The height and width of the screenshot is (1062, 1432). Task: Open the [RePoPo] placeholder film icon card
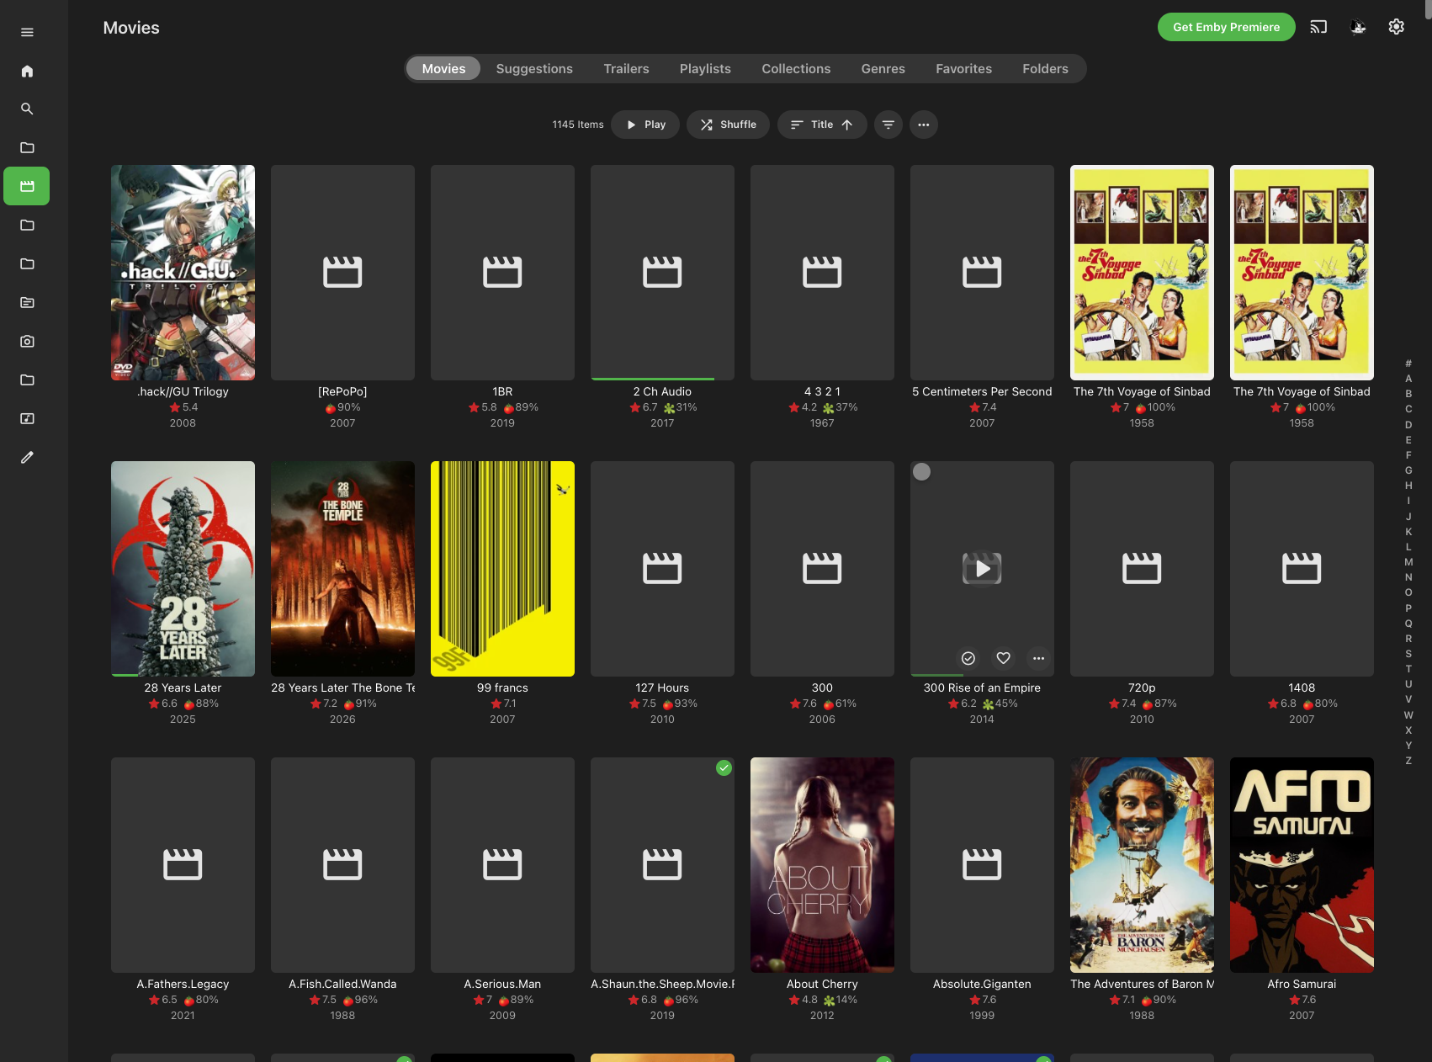tap(342, 273)
